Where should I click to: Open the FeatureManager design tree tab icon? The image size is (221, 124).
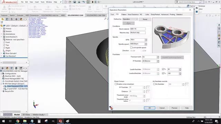tap(2, 19)
